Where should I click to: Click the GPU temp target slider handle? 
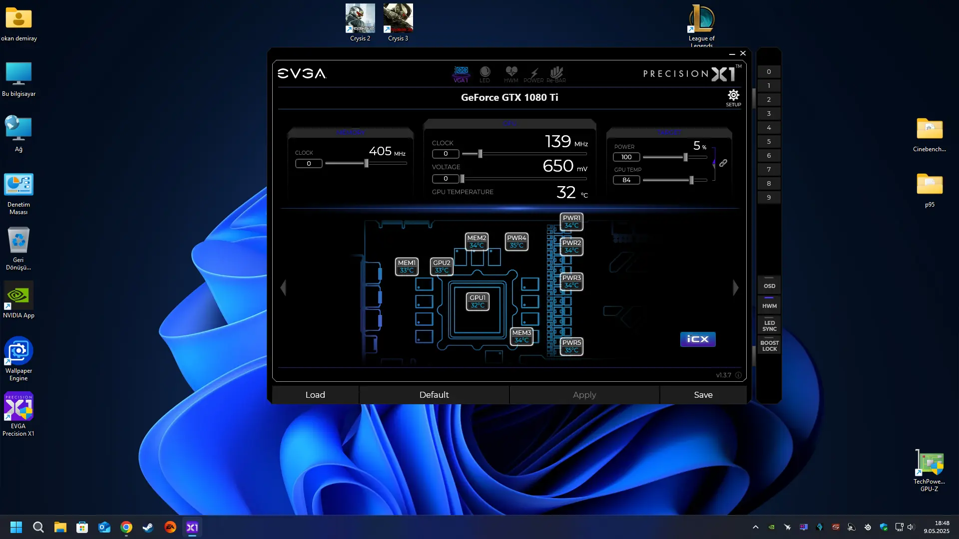pyautogui.click(x=691, y=180)
